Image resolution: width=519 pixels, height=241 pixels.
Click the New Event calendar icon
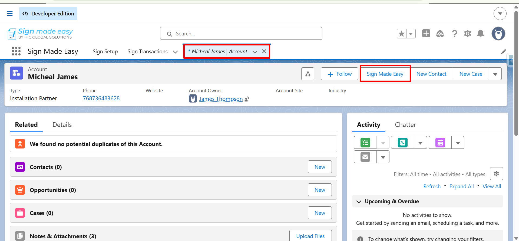(x=440, y=143)
